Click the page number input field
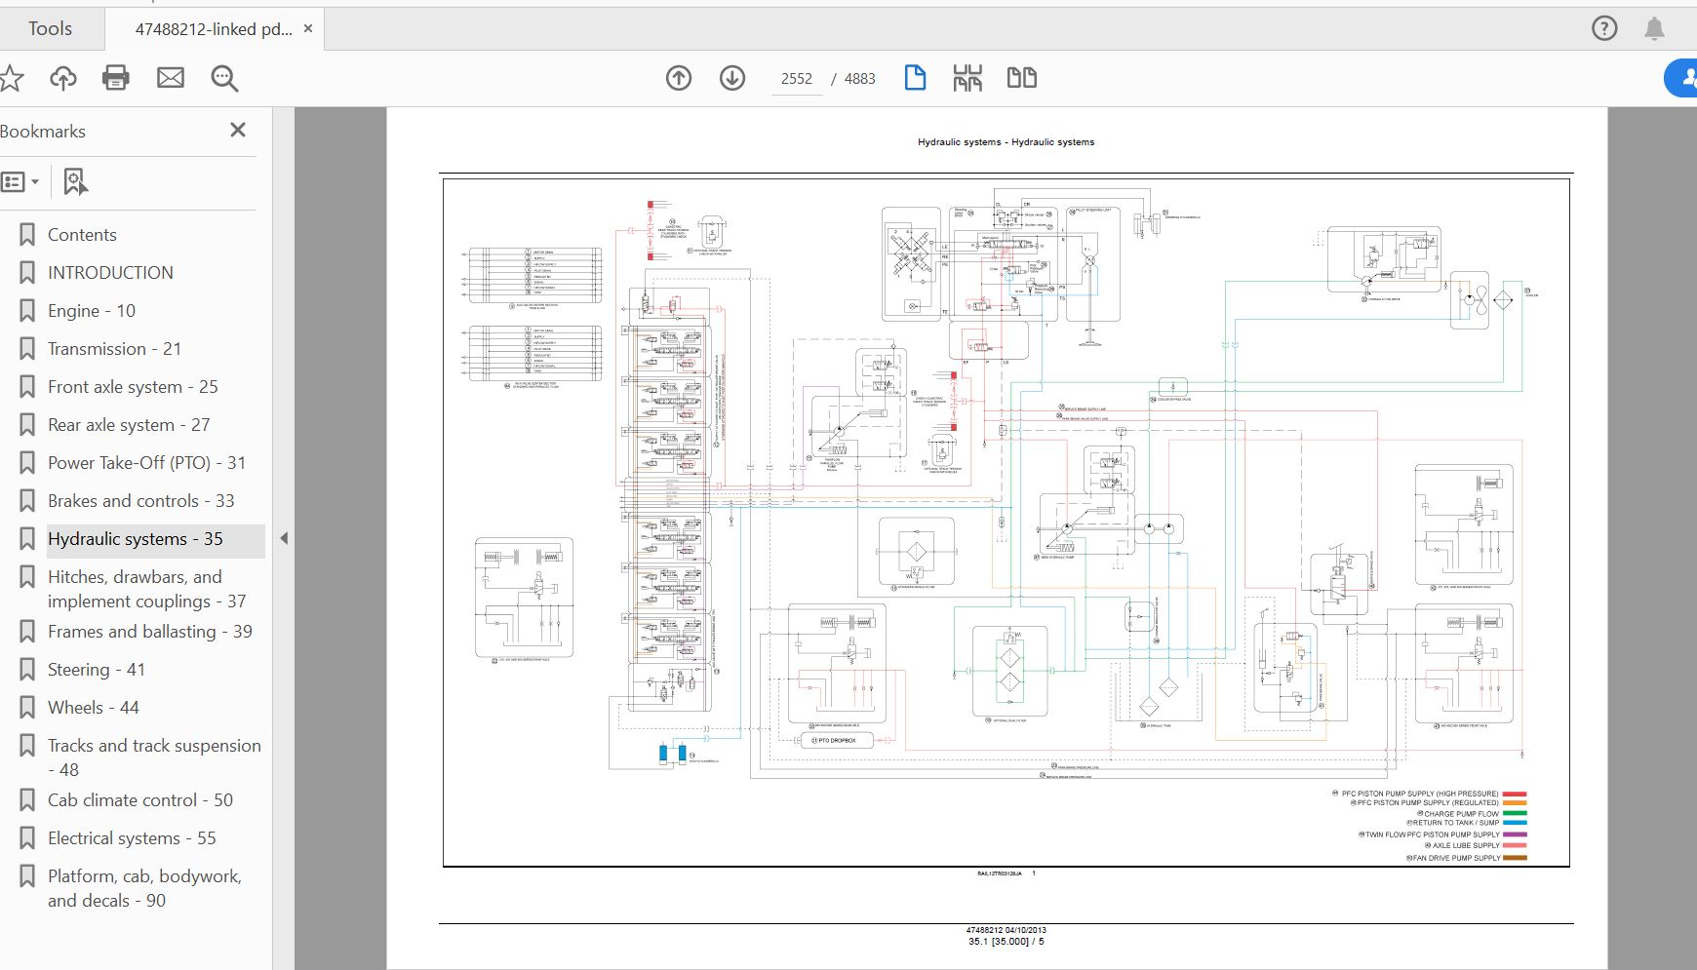Screen dimensions: 1697x970 [x=796, y=79]
